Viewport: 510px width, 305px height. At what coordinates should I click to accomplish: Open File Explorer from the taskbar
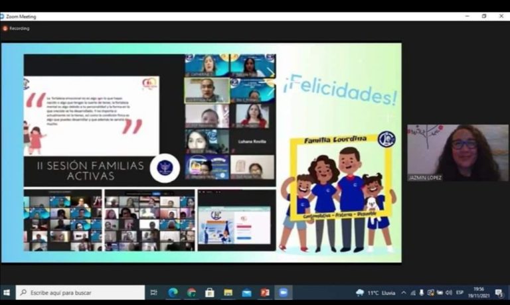coord(228,292)
